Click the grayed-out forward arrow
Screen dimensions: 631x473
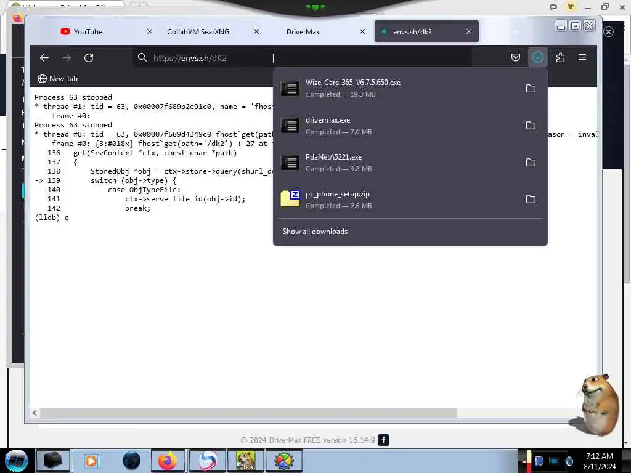[x=67, y=58]
